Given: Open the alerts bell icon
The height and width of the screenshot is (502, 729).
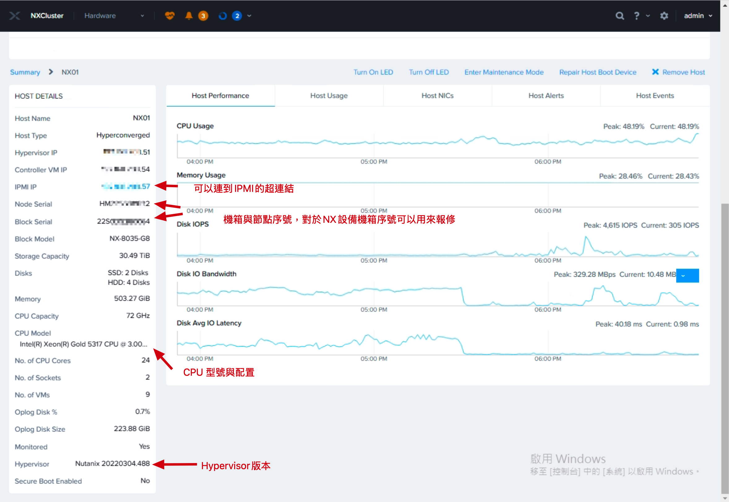Looking at the screenshot, I should [x=189, y=15].
